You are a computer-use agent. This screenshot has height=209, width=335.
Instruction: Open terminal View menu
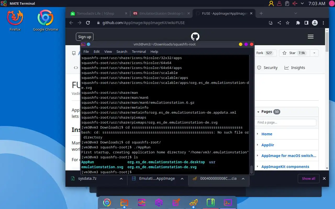pos(108,51)
